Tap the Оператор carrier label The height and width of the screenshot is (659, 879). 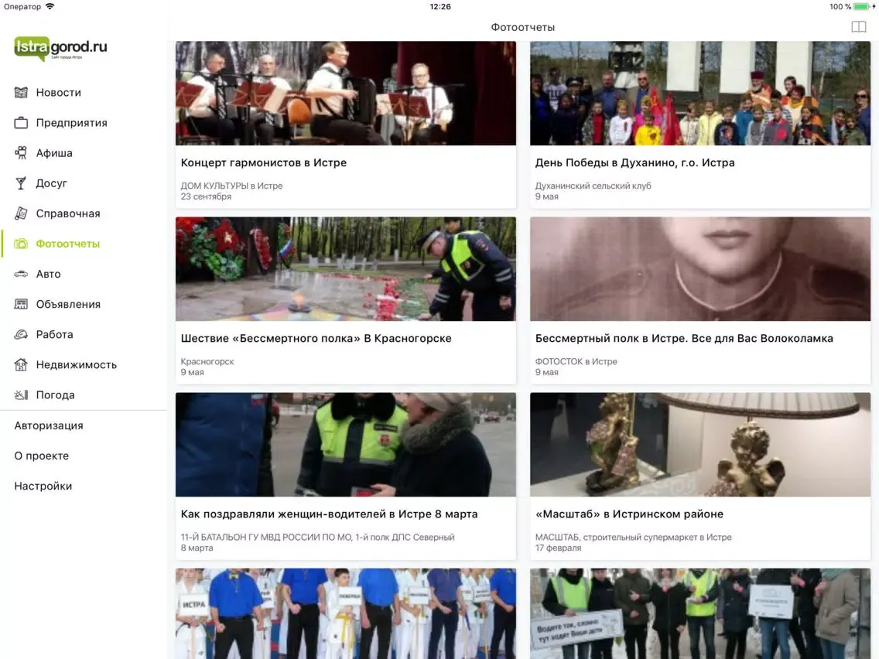22,7
